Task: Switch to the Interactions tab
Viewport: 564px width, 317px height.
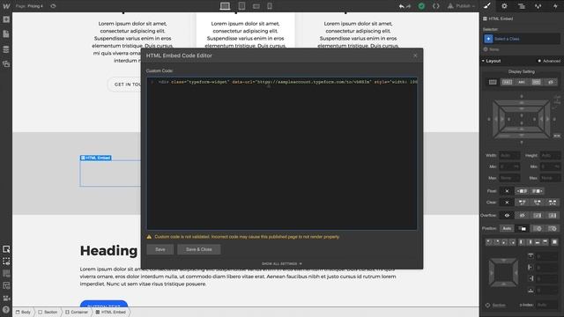Action: tap(555, 6)
